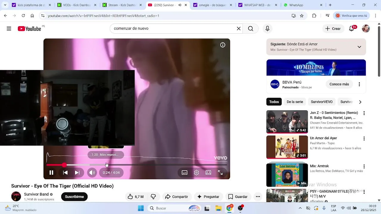381x214 pixels.
Task: Show more filter chips with arrow
Action: (360, 102)
